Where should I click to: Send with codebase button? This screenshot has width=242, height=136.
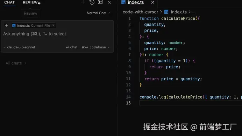(x=94, y=47)
